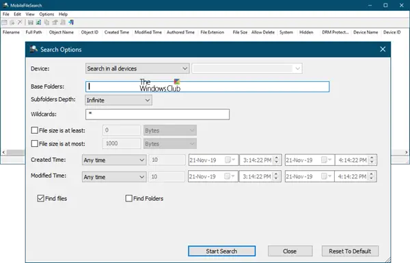Click Modified Time 3:14:22 PM spinner arrows
The width and height of the screenshot is (410, 263).
click(276, 176)
